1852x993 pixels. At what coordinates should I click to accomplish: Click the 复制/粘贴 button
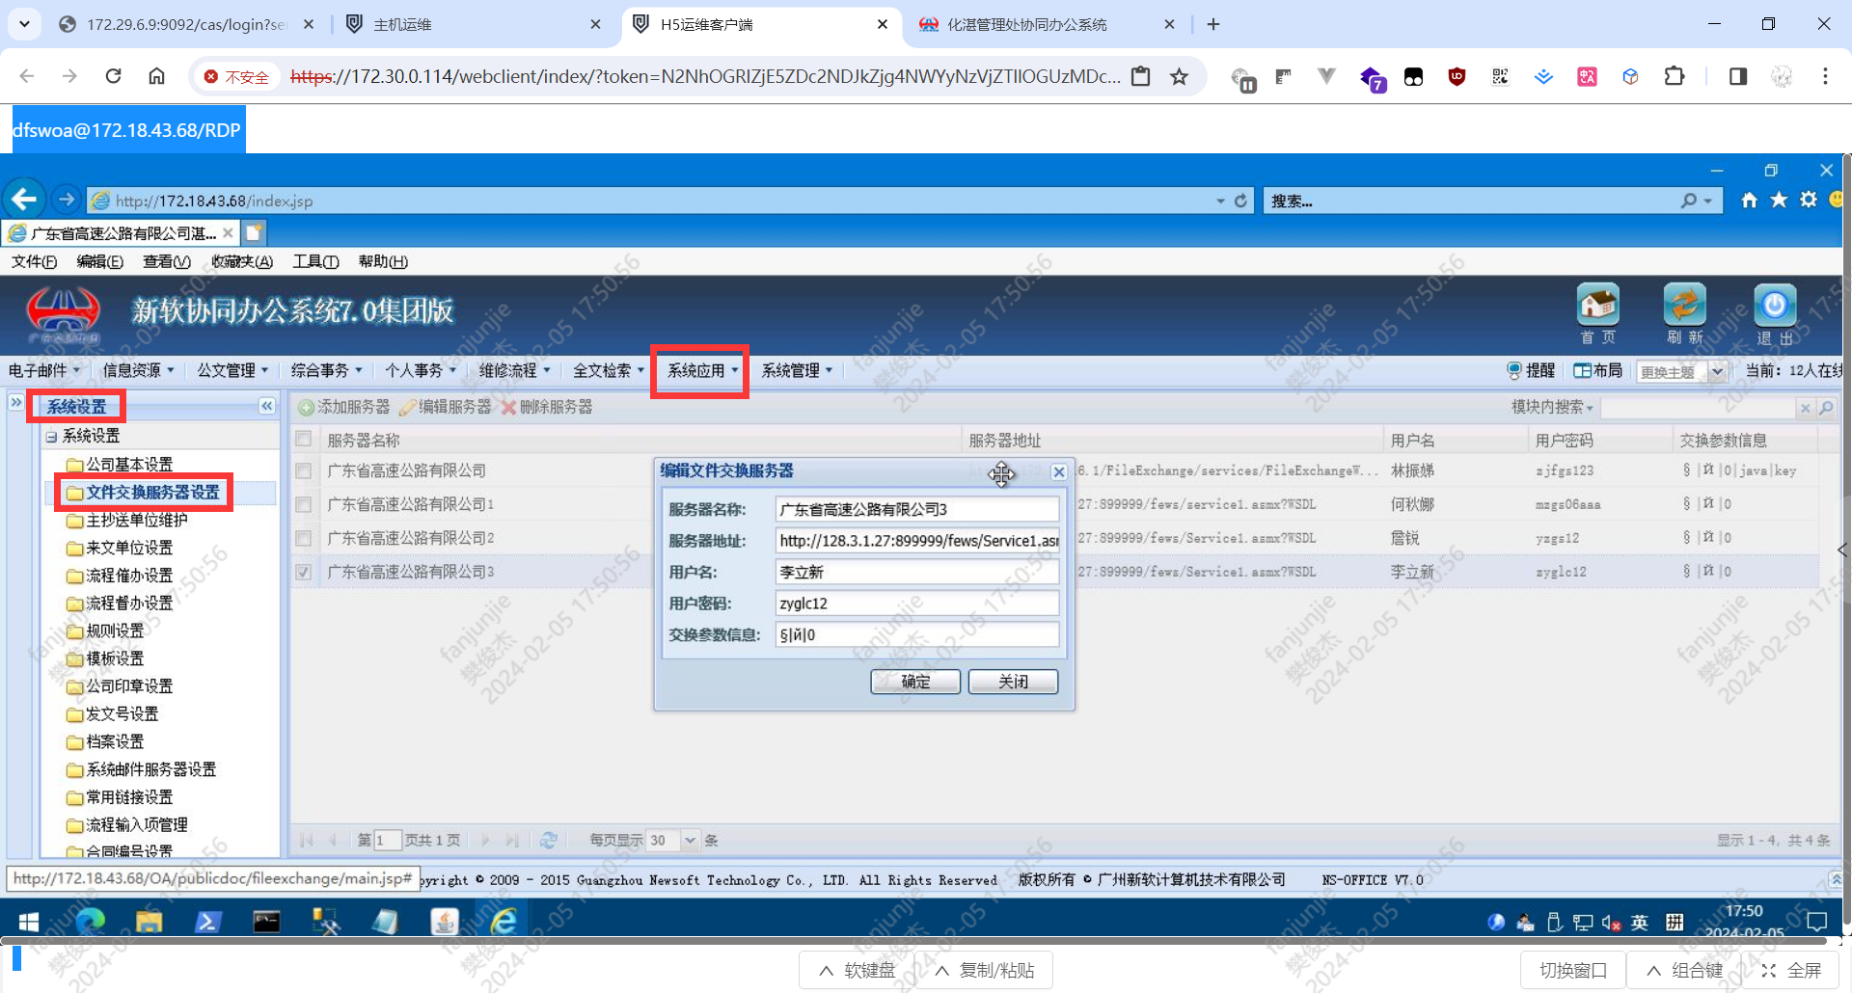(x=984, y=970)
